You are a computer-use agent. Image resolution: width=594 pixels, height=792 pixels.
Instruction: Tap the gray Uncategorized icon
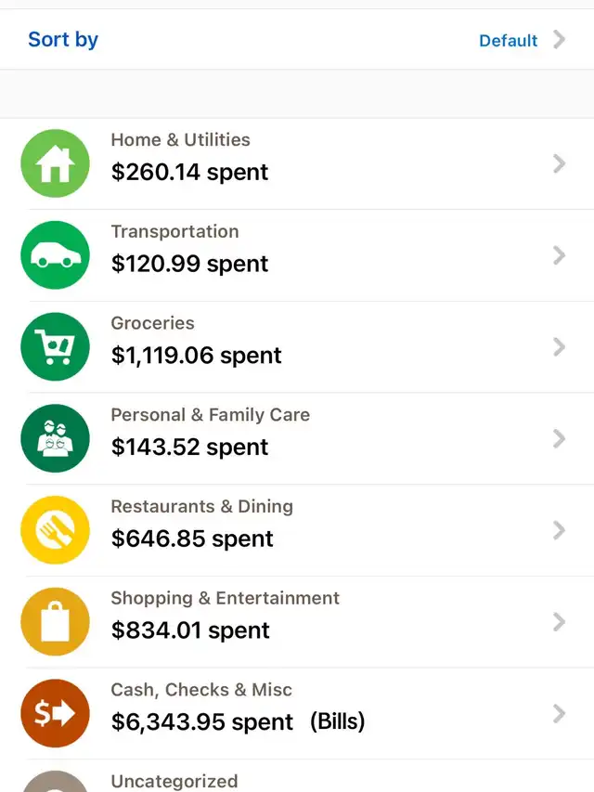click(55, 782)
